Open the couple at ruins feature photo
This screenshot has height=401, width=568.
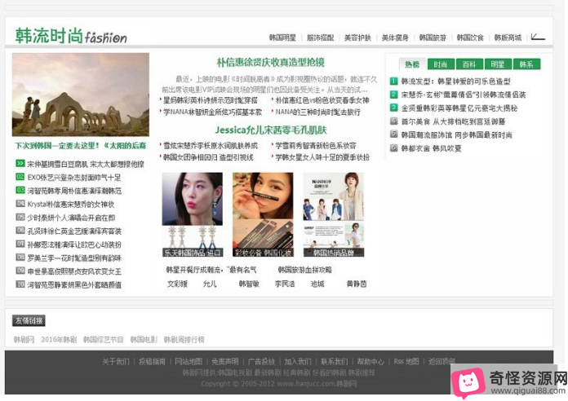point(81,95)
